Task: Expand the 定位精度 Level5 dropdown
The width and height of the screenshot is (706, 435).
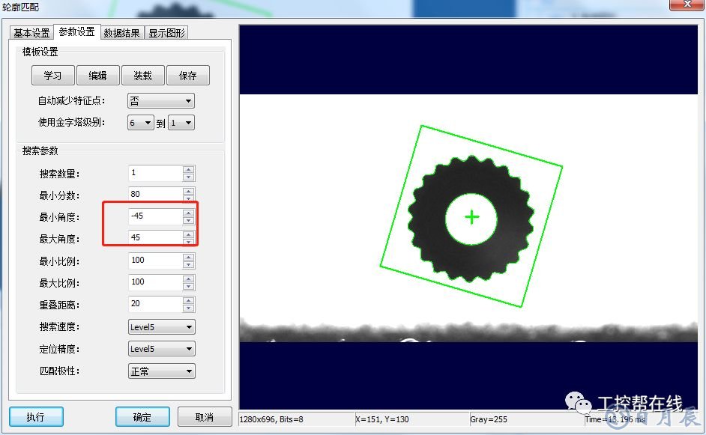Action: [161, 349]
